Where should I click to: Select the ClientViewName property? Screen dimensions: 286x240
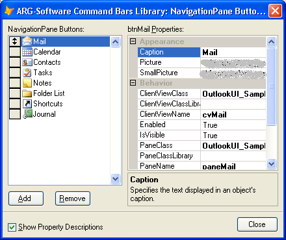pos(169,114)
